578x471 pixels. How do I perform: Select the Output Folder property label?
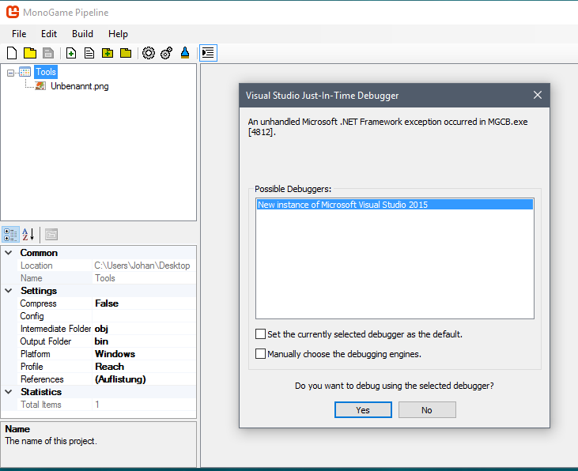tap(46, 341)
